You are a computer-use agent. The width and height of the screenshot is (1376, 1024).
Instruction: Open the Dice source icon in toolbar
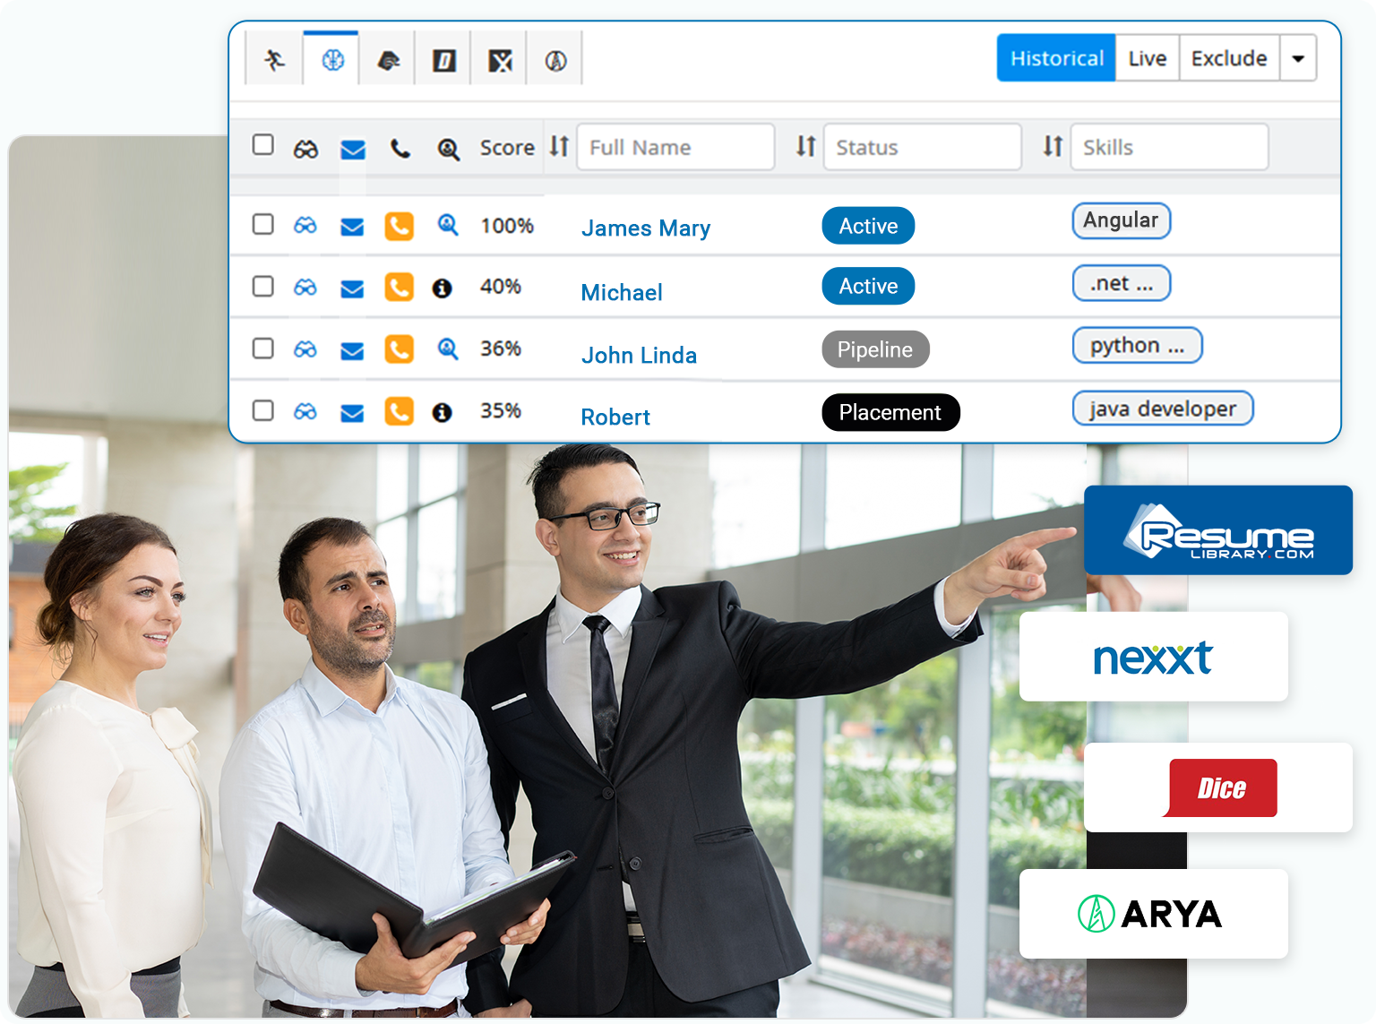(x=443, y=57)
